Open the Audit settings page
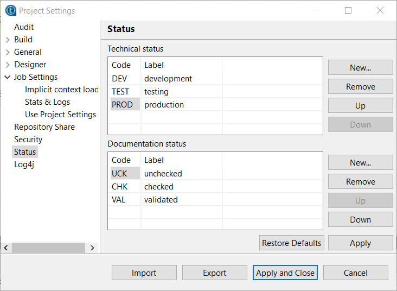The height and width of the screenshot is (291, 397). point(24,27)
